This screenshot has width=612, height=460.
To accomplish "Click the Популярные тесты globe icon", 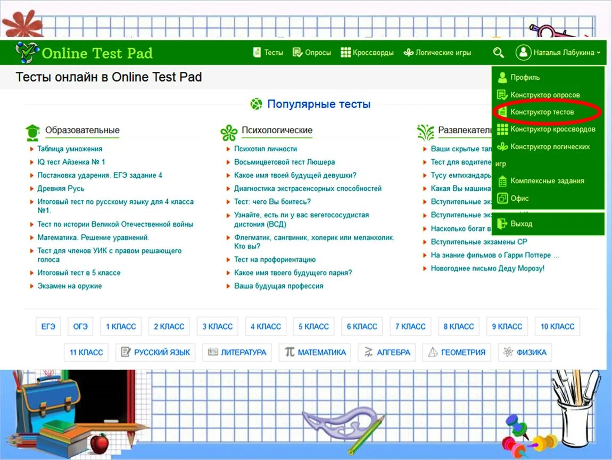I will (x=256, y=104).
